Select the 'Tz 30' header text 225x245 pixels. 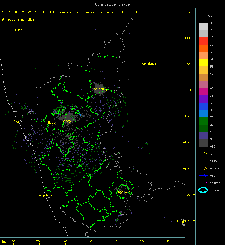(x=131, y=12)
